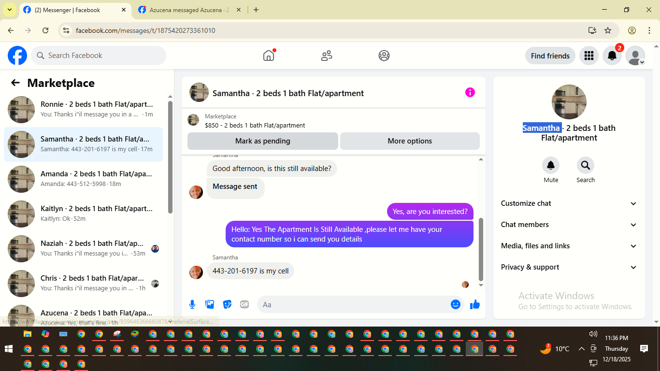Image resolution: width=660 pixels, height=371 pixels.
Task: Click the address bar URL
Action: [145, 30]
